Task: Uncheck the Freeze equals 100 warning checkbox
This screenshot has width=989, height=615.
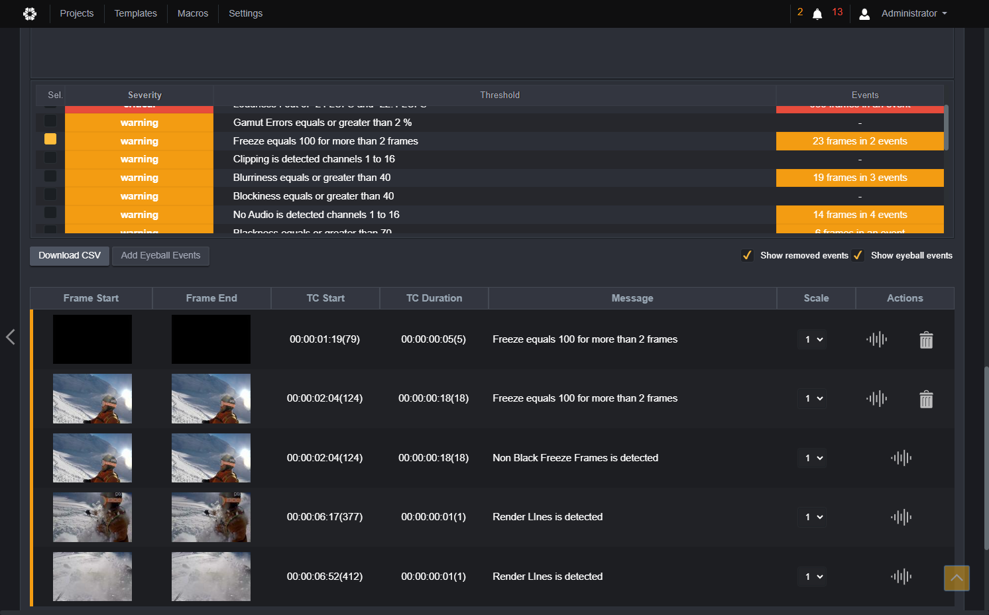Action: (50, 139)
